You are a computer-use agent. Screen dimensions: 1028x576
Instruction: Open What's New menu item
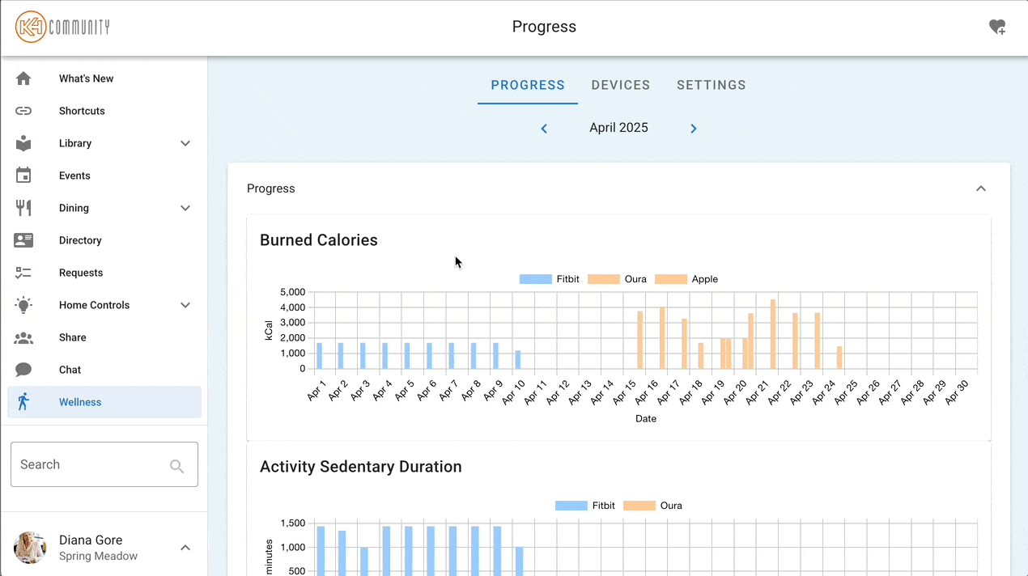tap(104, 78)
